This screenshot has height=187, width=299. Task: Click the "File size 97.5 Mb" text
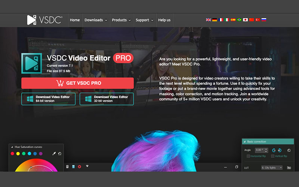point(59,71)
